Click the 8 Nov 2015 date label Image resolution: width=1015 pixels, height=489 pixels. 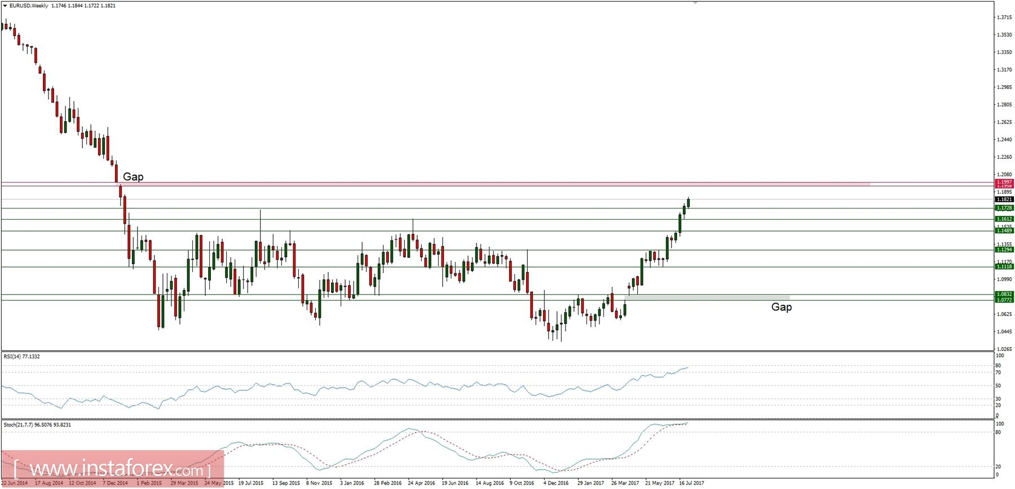point(319,483)
